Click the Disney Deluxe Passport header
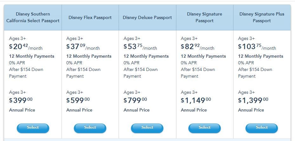295x141 pixels. coord(147,17)
